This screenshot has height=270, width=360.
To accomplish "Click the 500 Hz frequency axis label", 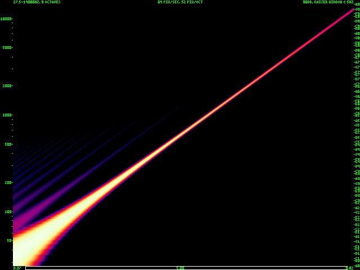I will (x=7, y=145).
